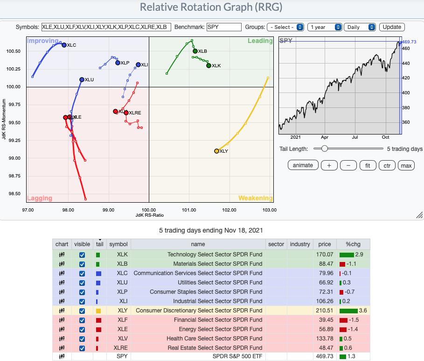The width and height of the screenshot is (424, 361).
Task: Uncheck visible box for XLU
Action: pos(82,283)
